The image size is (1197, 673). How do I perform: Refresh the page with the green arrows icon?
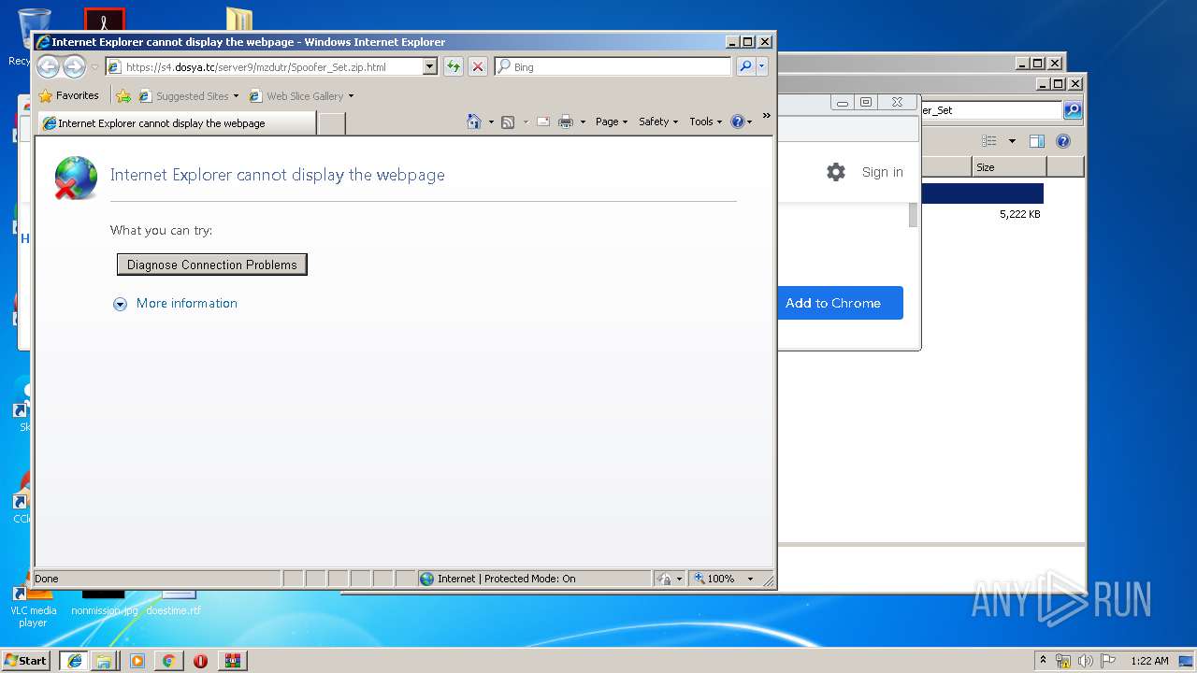coord(454,66)
